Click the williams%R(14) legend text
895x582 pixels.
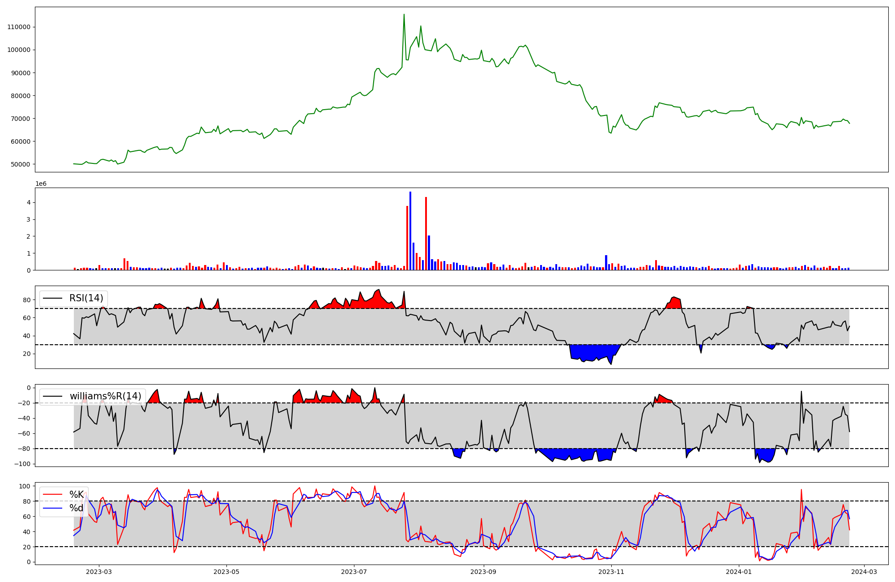pos(105,396)
